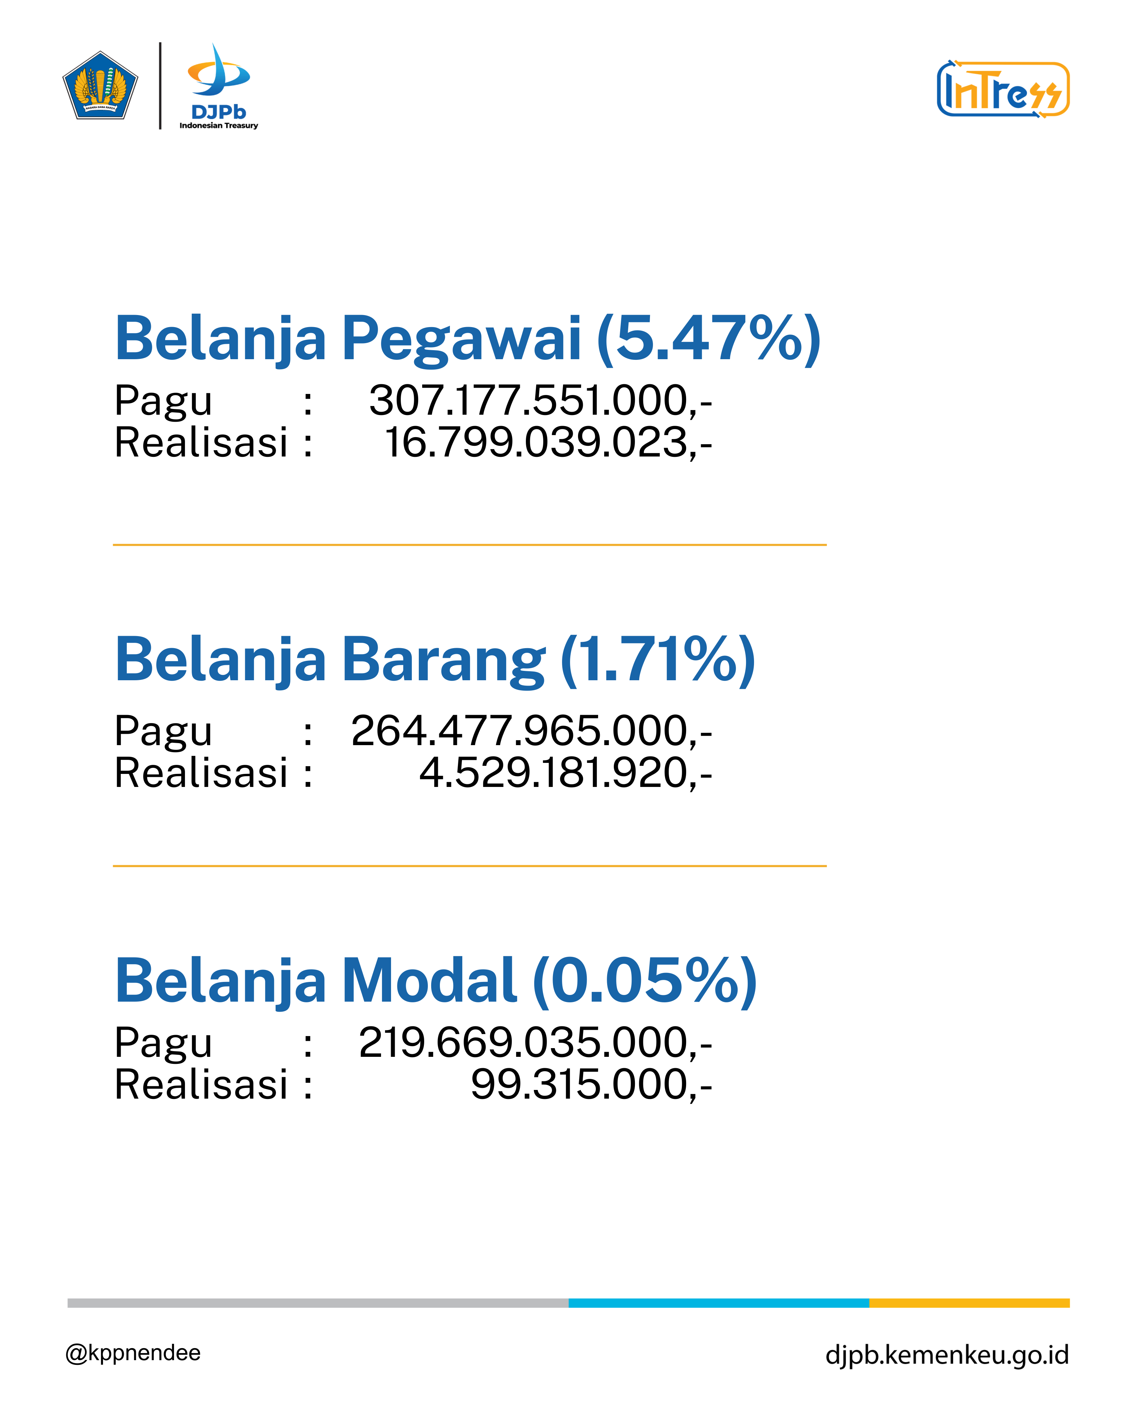
Task: Click the cyan segment of footer bar
Action: point(718,1303)
